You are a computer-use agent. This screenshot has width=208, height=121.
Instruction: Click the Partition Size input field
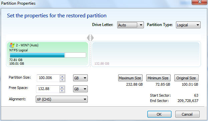pyautogui.click(x=48, y=78)
